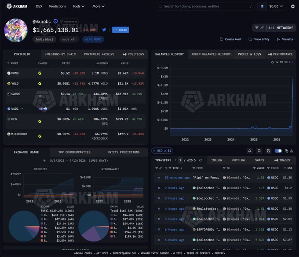Open the Swaps transfers tab

click(259, 160)
